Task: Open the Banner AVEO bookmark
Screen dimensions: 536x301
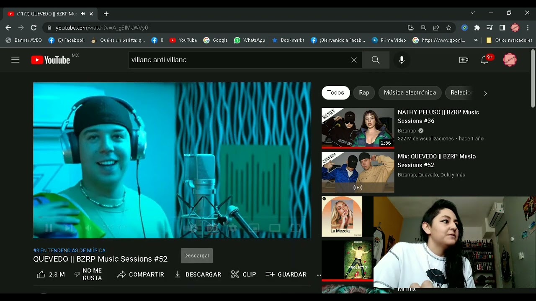Action: (x=24, y=40)
